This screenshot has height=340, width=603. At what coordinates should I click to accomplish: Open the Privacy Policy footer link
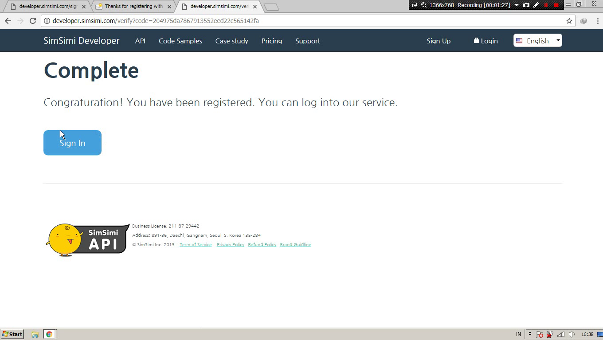[231, 245]
